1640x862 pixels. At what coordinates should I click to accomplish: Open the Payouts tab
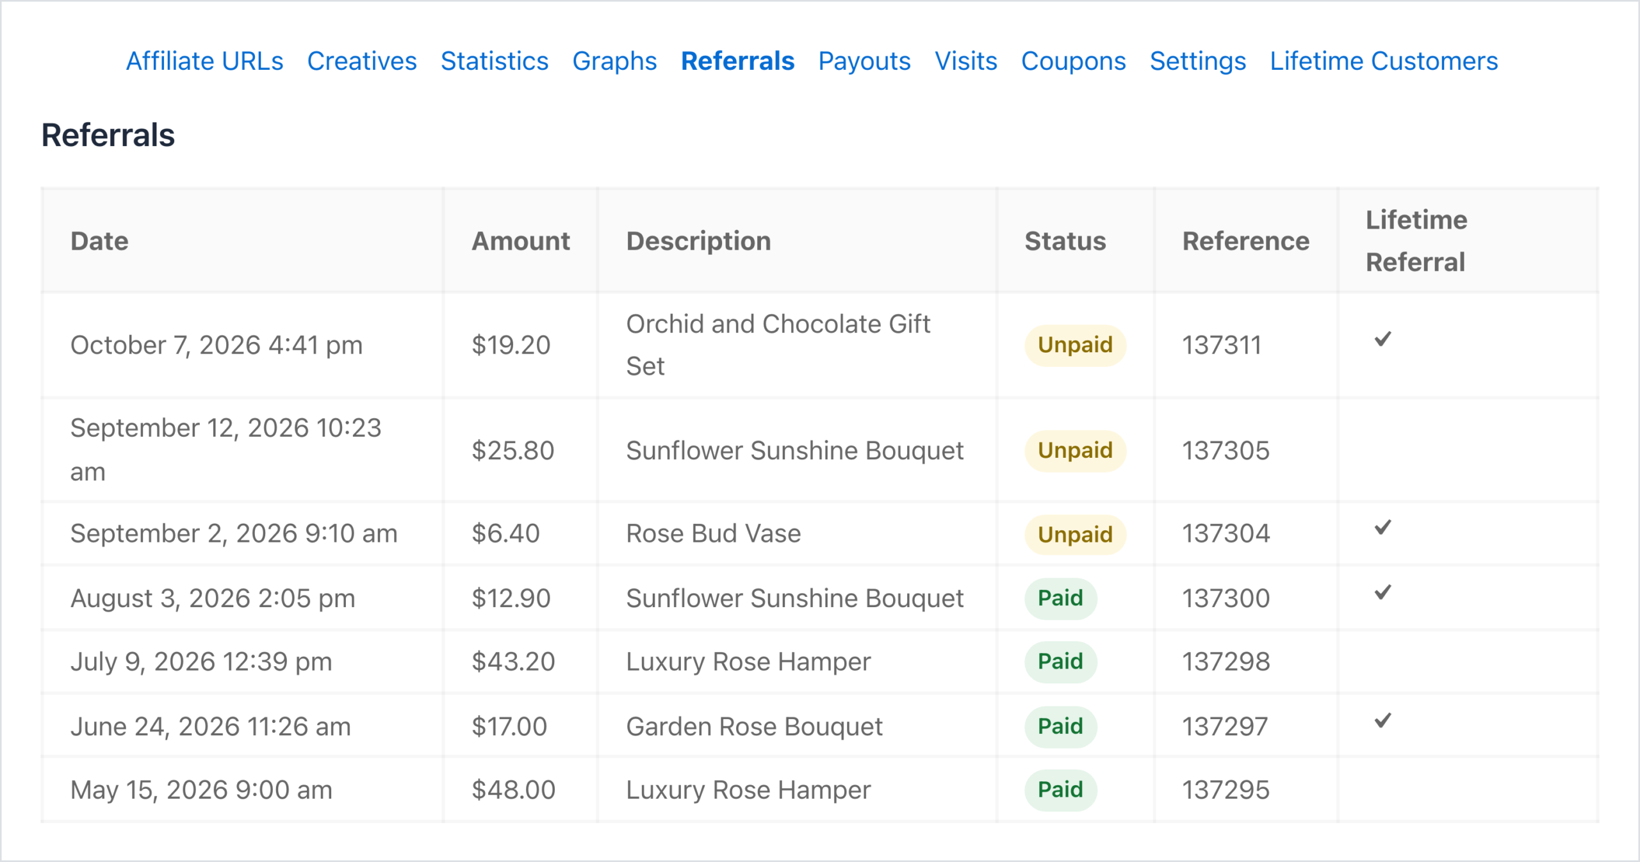(864, 61)
